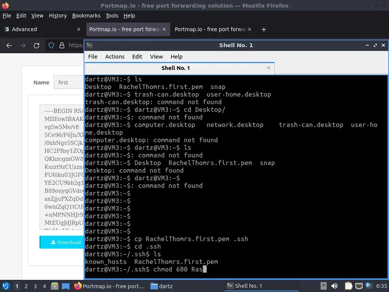Switch to workspace 1 in taskbar
This screenshot has height=292, width=389.
pos(17,286)
